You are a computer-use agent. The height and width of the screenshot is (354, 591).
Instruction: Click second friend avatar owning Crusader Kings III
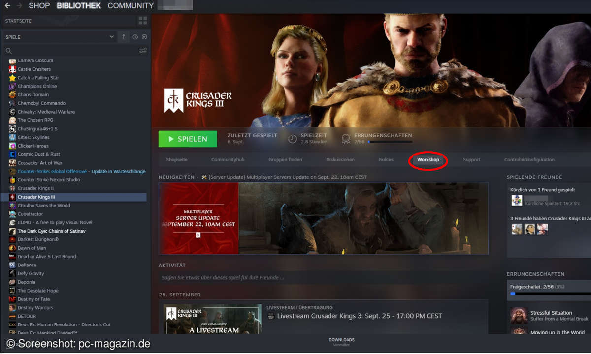[529, 229]
